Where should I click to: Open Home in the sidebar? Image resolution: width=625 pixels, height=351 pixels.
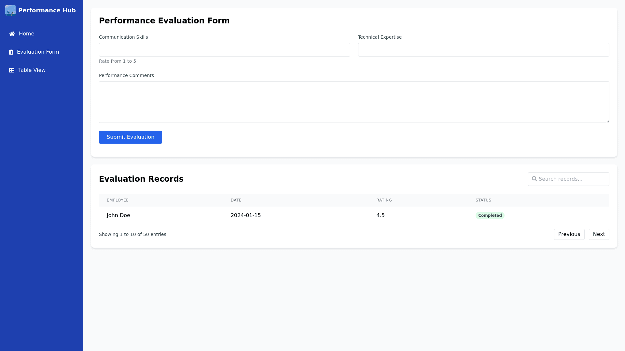[26, 34]
